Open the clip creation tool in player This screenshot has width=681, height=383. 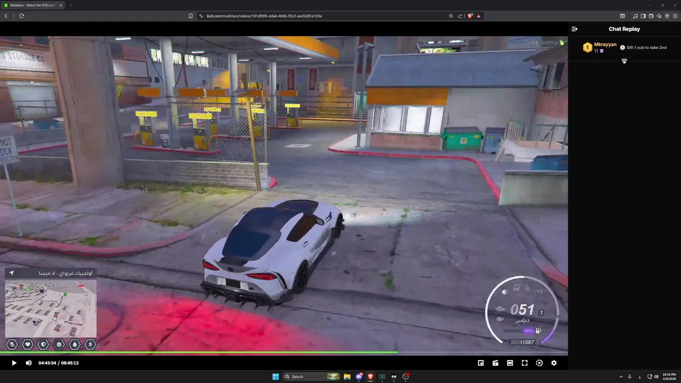495,363
